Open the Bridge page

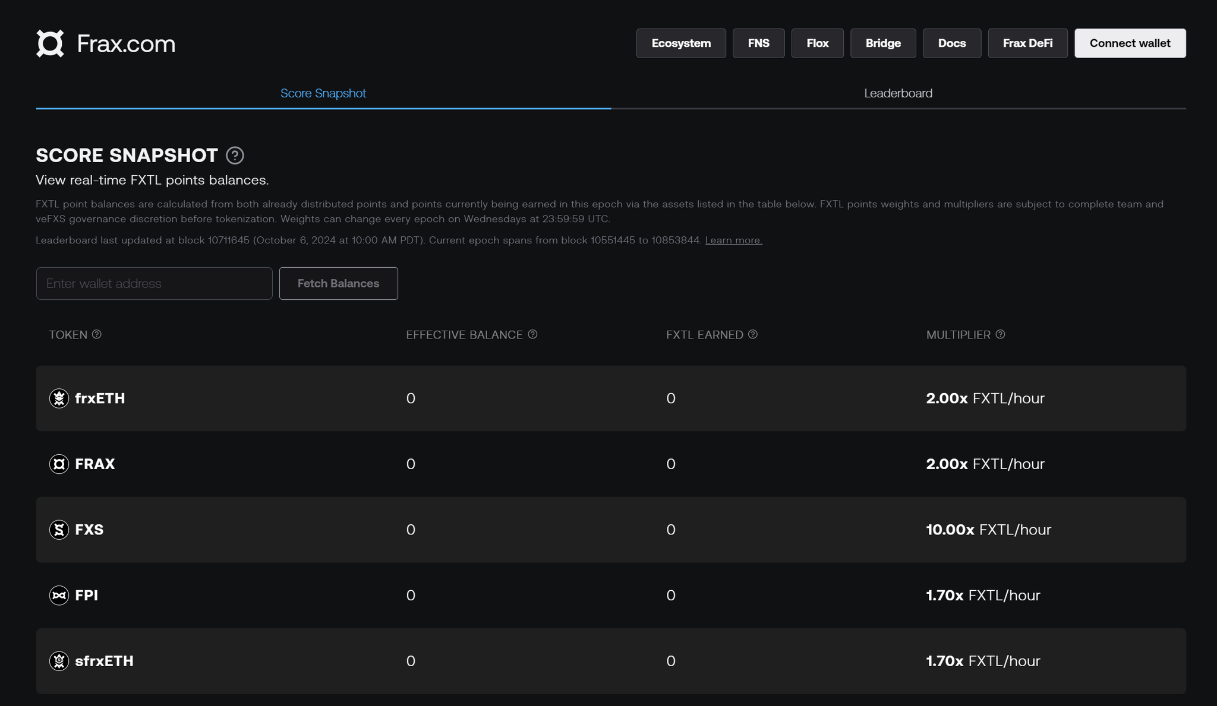pos(883,43)
